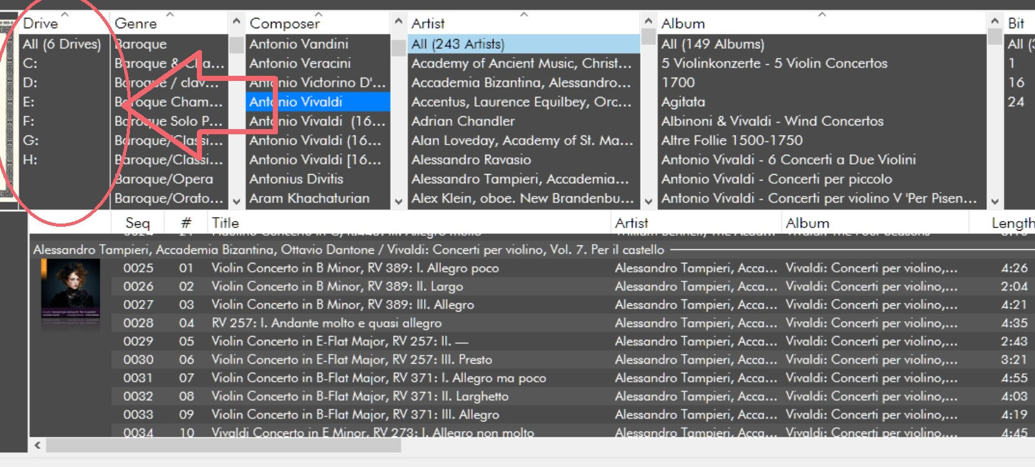Sort tracks by the Title column
Screen dimensions: 1035x467
(225, 223)
